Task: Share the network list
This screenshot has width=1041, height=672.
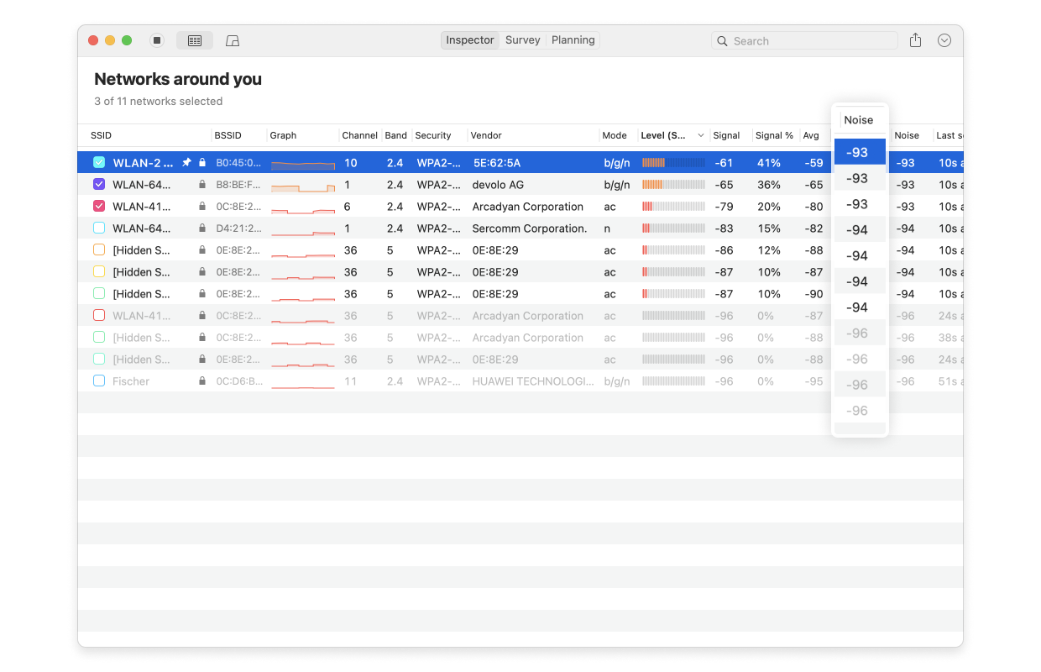Action: pyautogui.click(x=915, y=39)
